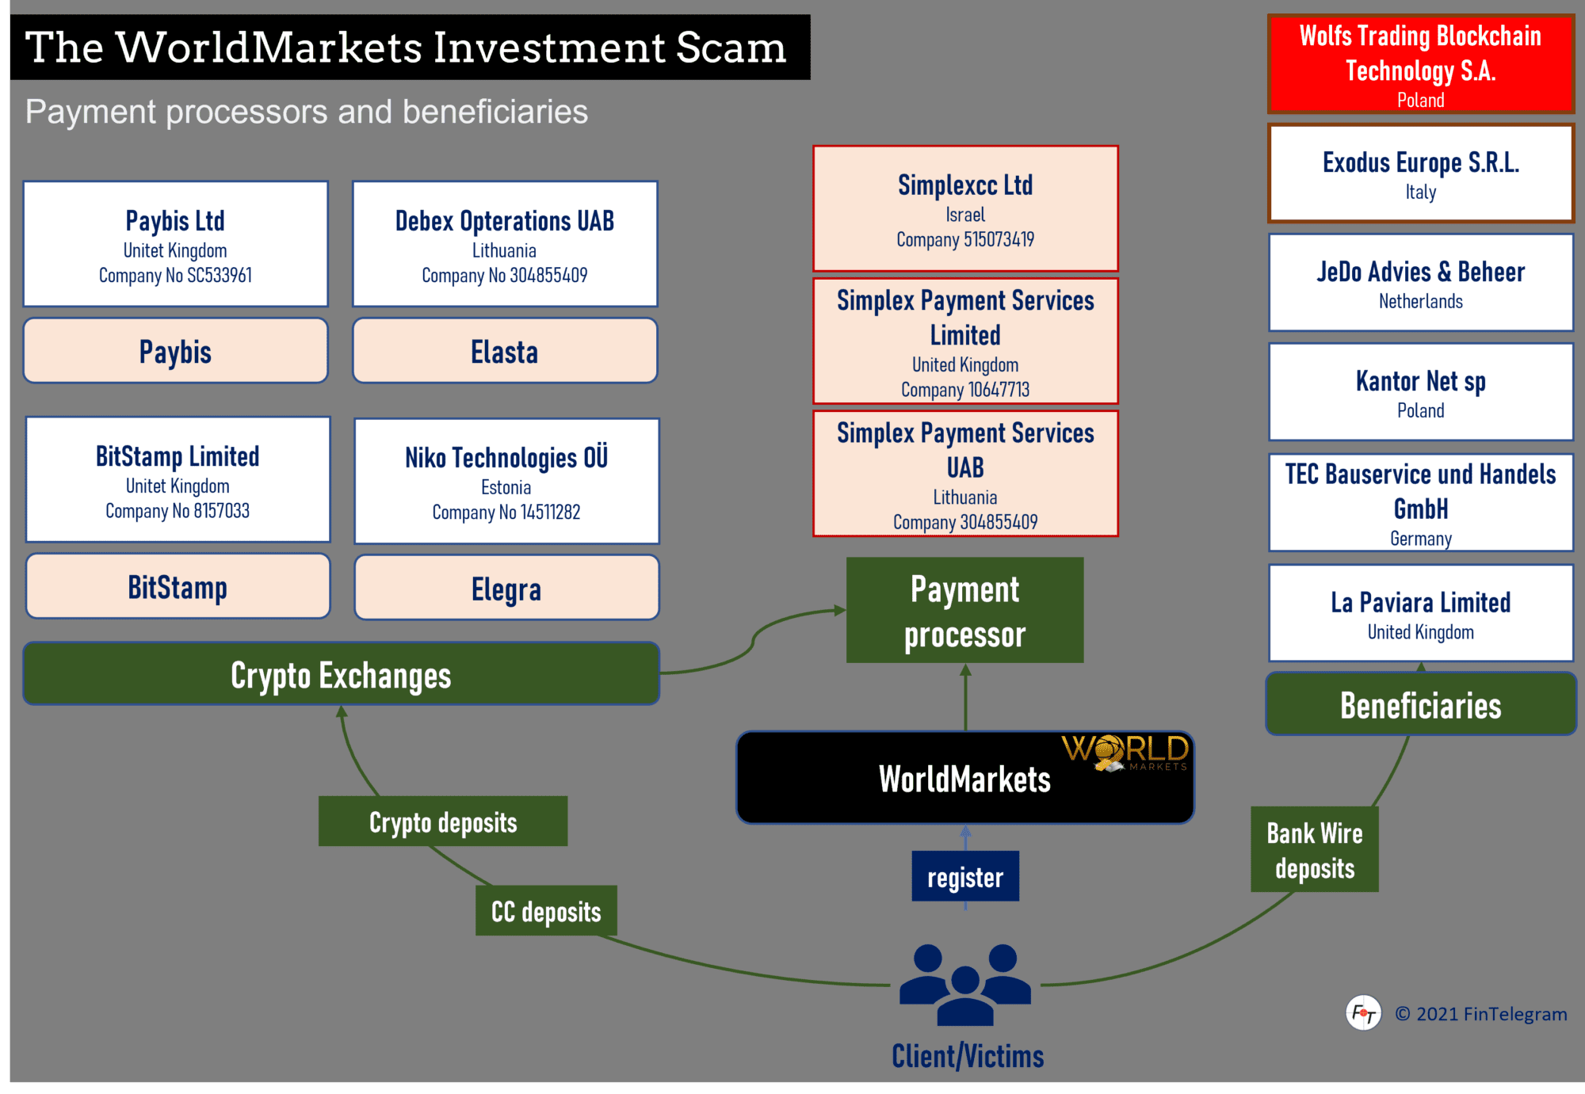The image size is (1585, 1094).
Task: Select the Paybis Ltd company box
Action: (176, 244)
